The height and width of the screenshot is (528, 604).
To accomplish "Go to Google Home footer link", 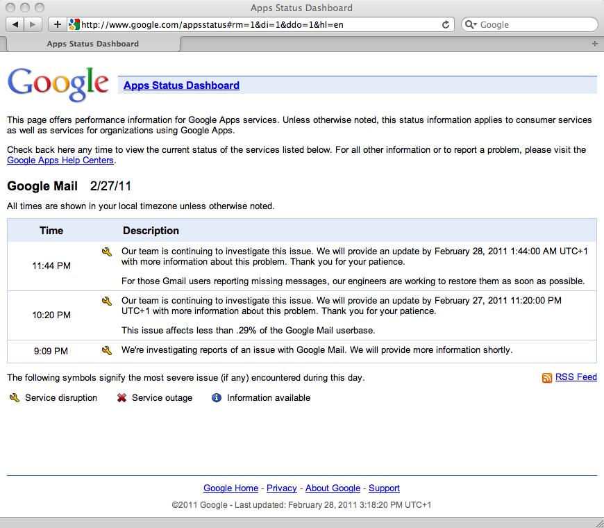I will tap(230, 488).
